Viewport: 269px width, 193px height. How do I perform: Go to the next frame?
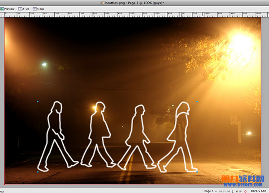point(241,191)
